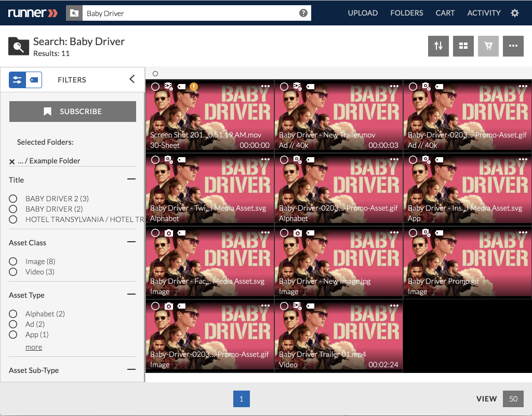
Task: Collapse the Asset Class filter section
Action: 131,242
